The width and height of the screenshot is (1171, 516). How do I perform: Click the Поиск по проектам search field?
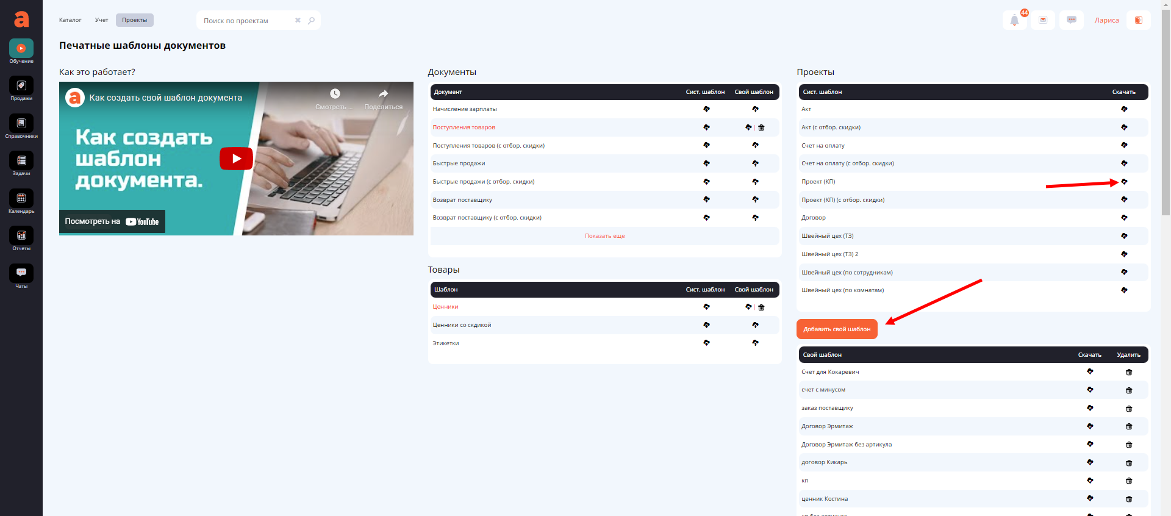(x=246, y=21)
